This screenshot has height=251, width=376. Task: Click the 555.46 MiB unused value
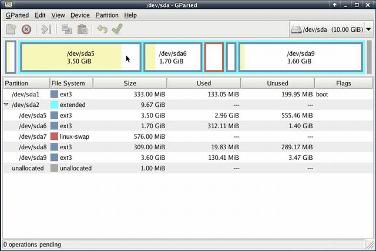(297, 115)
